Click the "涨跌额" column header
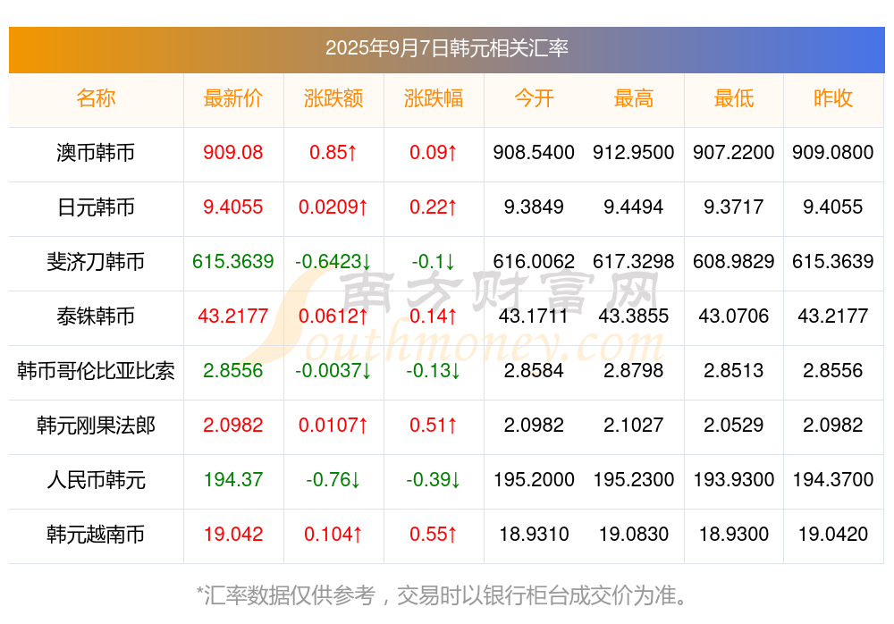This screenshot has height=624, width=894. pos(333,98)
